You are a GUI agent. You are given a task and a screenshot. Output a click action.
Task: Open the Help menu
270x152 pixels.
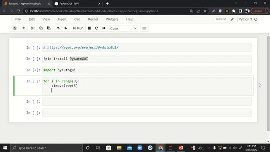pyautogui.click(x=130, y=19)
